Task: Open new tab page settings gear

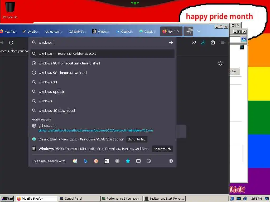Action: [220, 63]
